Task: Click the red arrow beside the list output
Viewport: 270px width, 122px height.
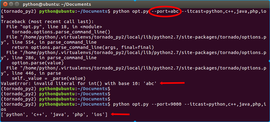Action: 120,114
